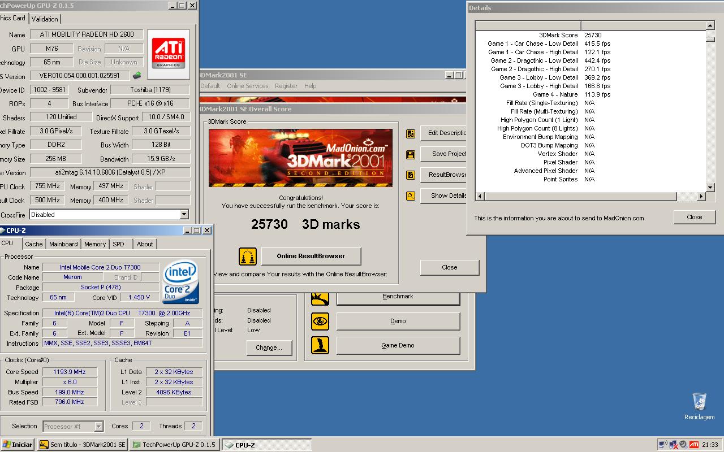Screen dimensions: 724x452
Task: Click the Level 2 cache 4096 KBytes value
Action: coord(173,392)
